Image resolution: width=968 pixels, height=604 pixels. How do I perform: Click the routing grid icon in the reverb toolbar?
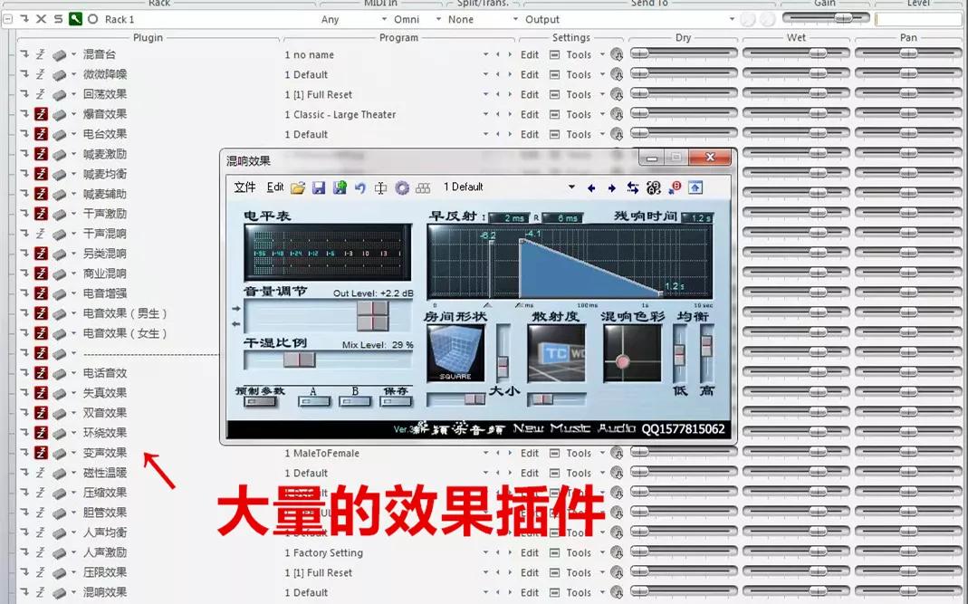421,187
